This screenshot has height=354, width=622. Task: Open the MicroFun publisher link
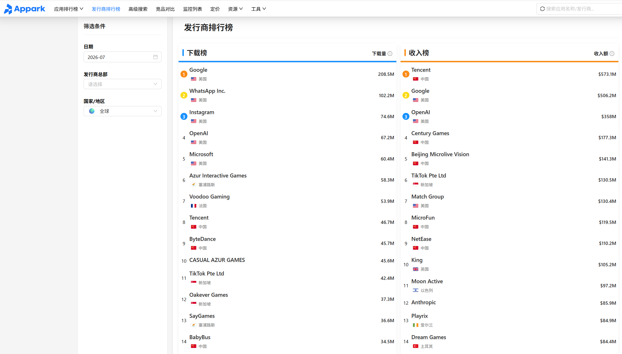(x=423, y=218)
